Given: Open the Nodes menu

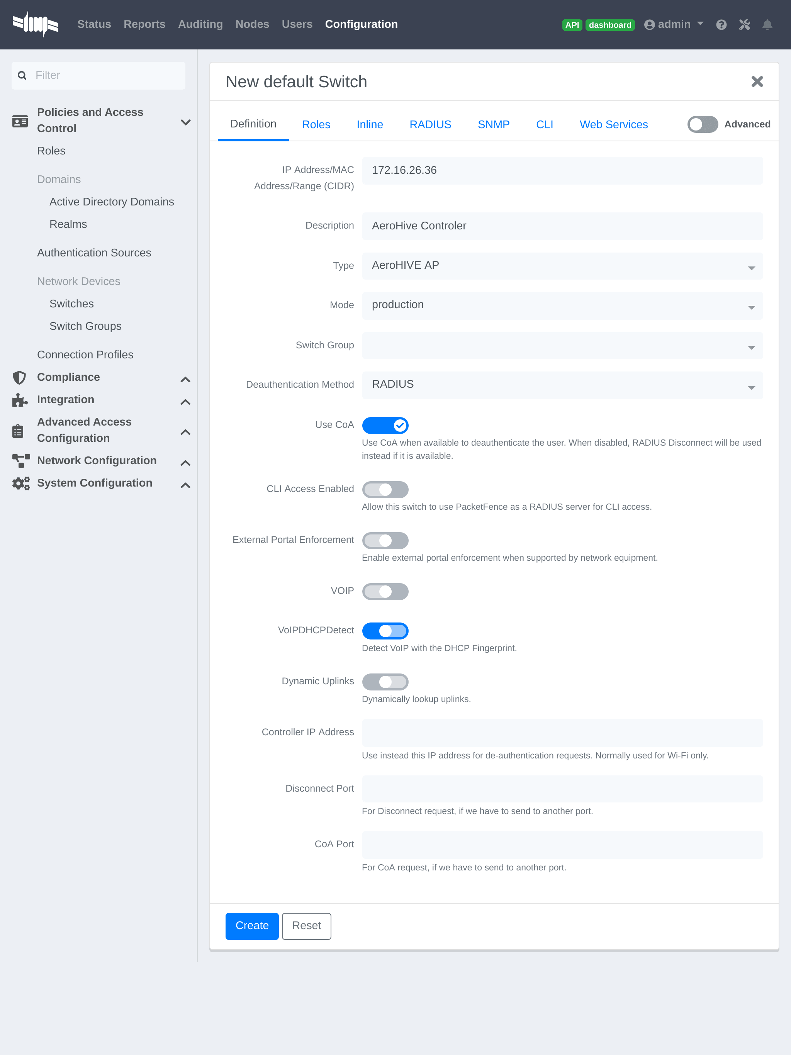Looking at the screenshot, I should click(x=252, y=24).
